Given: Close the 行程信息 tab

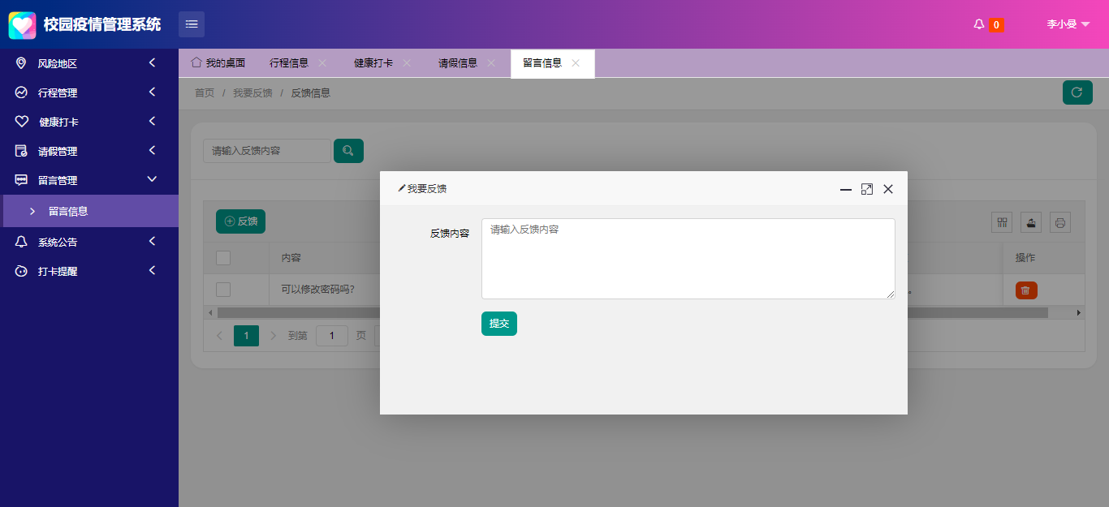Looking at the screenshot, I should (x=322, y=63).
